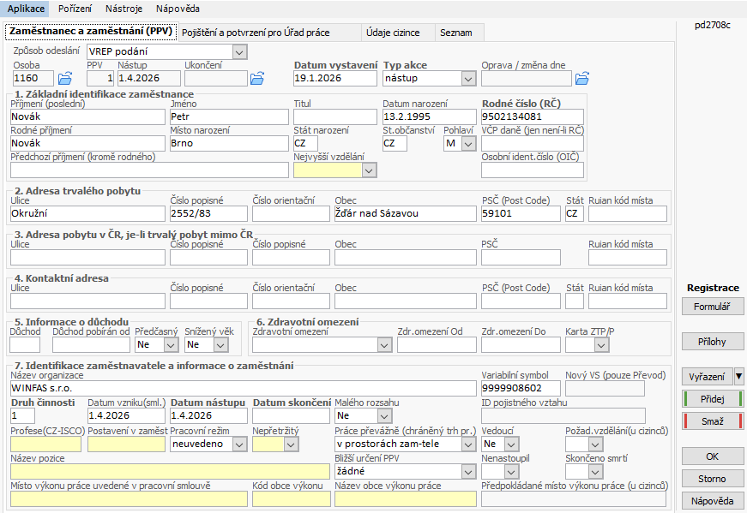Open the Nejvyšší vzdělání dropdown

click(x=369, y=170)
